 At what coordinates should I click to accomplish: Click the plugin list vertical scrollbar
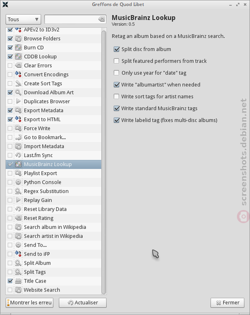(104, 162)
